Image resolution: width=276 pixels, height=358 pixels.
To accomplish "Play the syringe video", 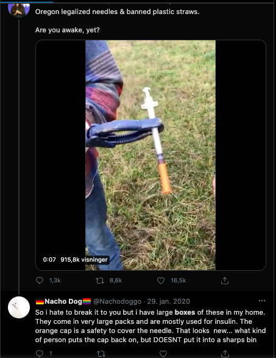I will [x=150, y=155].
